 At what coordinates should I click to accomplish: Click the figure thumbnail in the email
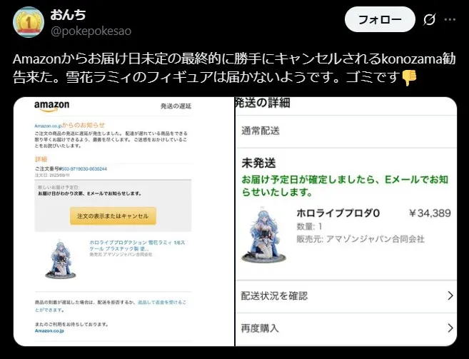click(61, 259)
